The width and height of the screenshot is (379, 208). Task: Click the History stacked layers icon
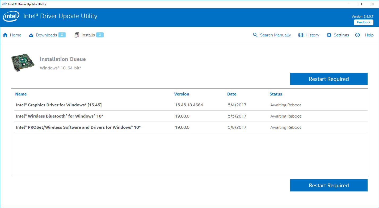pyautogui.click(x=301, y=35)
